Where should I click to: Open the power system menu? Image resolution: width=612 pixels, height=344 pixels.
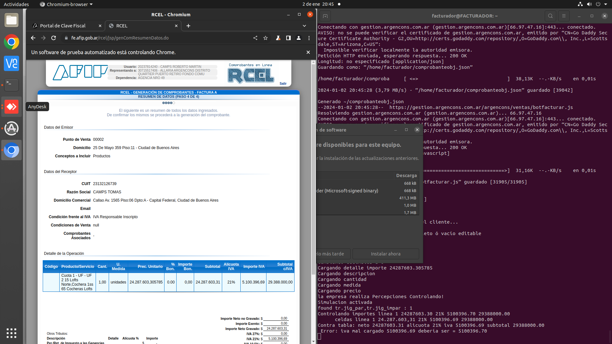(x=598, y=4)
